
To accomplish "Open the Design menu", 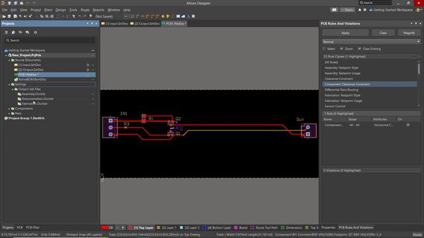I will (60, 10).
